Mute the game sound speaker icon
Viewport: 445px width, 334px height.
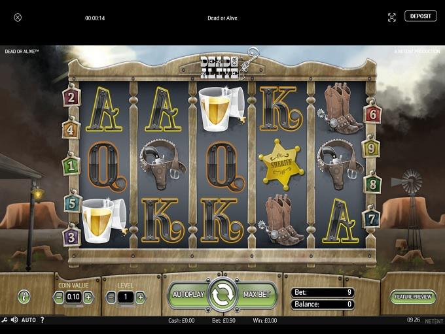click(x=14, y=320)
